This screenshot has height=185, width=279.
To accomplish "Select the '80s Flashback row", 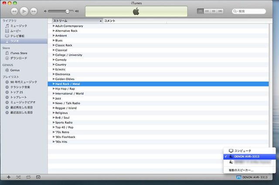I will click(158, 137).
